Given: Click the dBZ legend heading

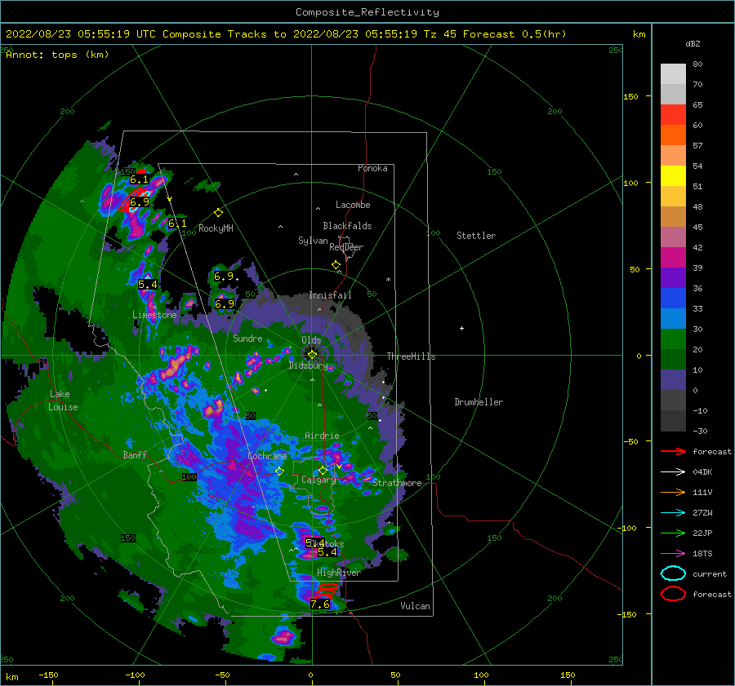Looking at the screenshot, I should pyautogui.click(x=693, y=43).
